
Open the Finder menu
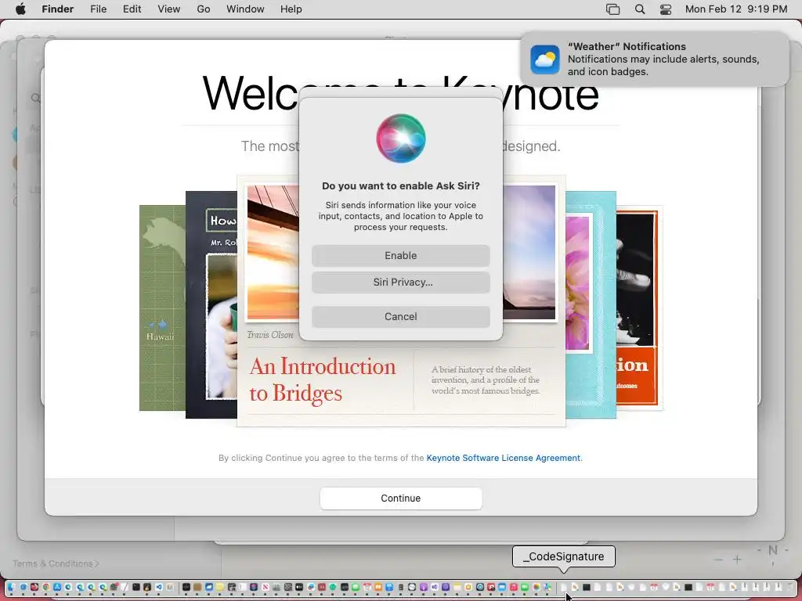(x=57, y=9)
